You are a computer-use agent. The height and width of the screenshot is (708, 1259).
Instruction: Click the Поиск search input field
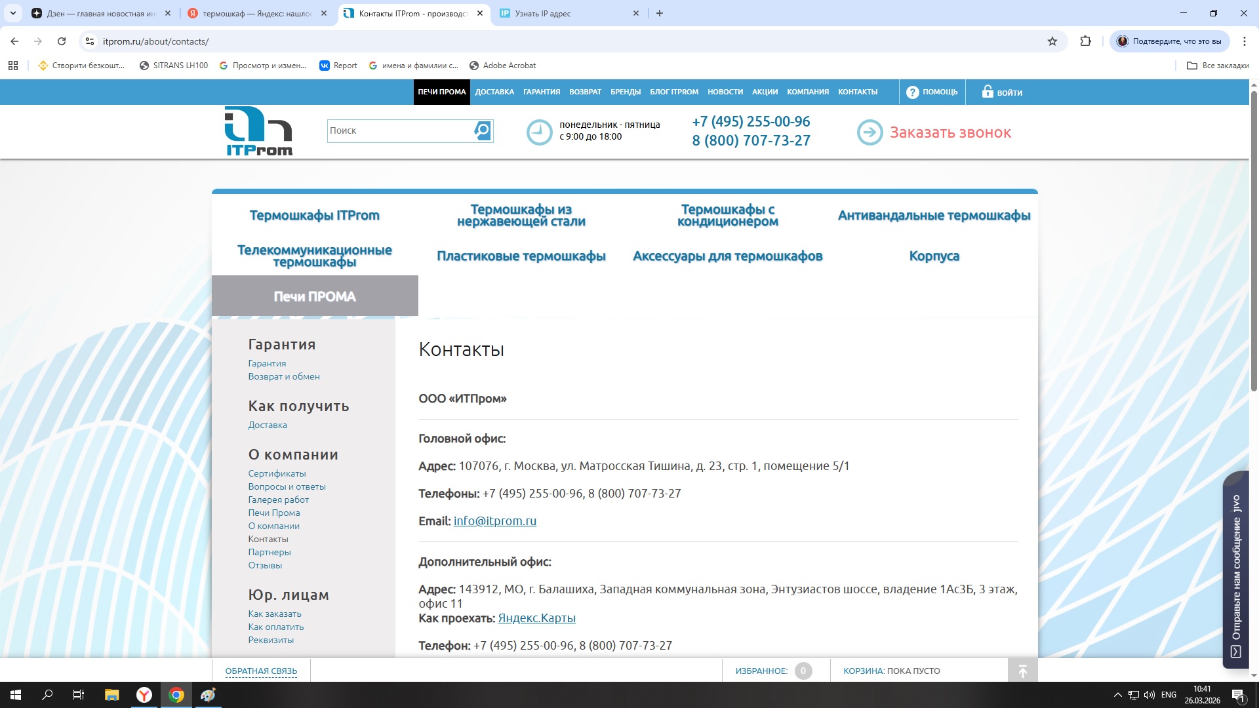click(400, 130)
